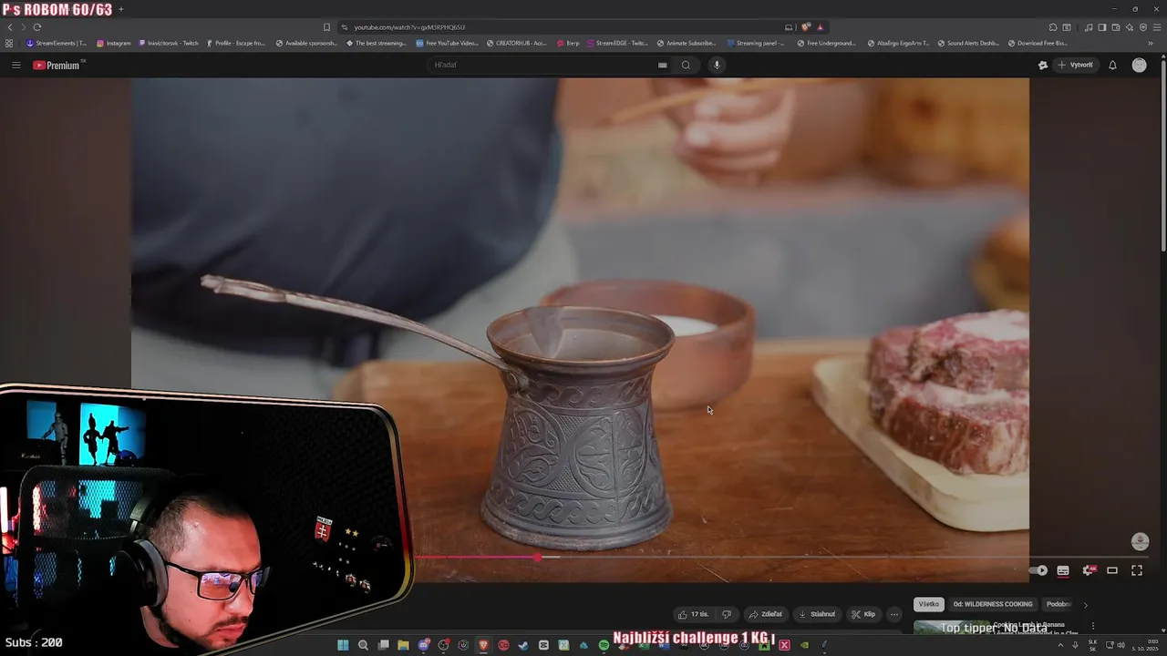Open YouTube notifications bell
1167x656 pixels.
tap(1112, 65)
